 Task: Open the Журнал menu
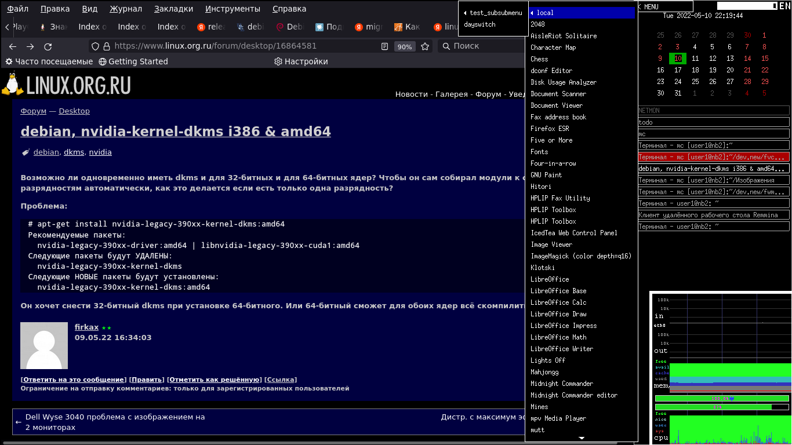tap(126, 9)
